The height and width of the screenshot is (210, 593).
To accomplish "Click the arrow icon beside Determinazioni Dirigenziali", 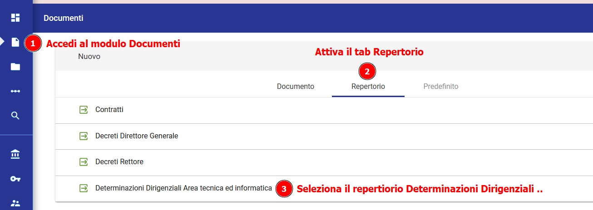I will click(84, 188).
